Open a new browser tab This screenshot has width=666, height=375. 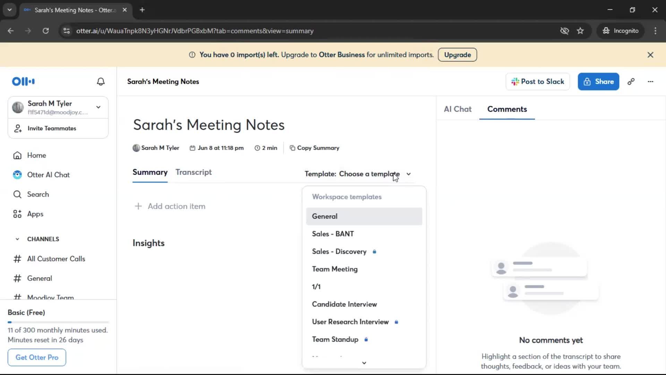click(x=142, y=10)
